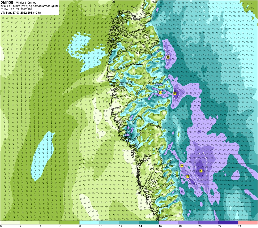
Task: Click the scale label 22
Action: pyautogui.click(x=220, y=226)
